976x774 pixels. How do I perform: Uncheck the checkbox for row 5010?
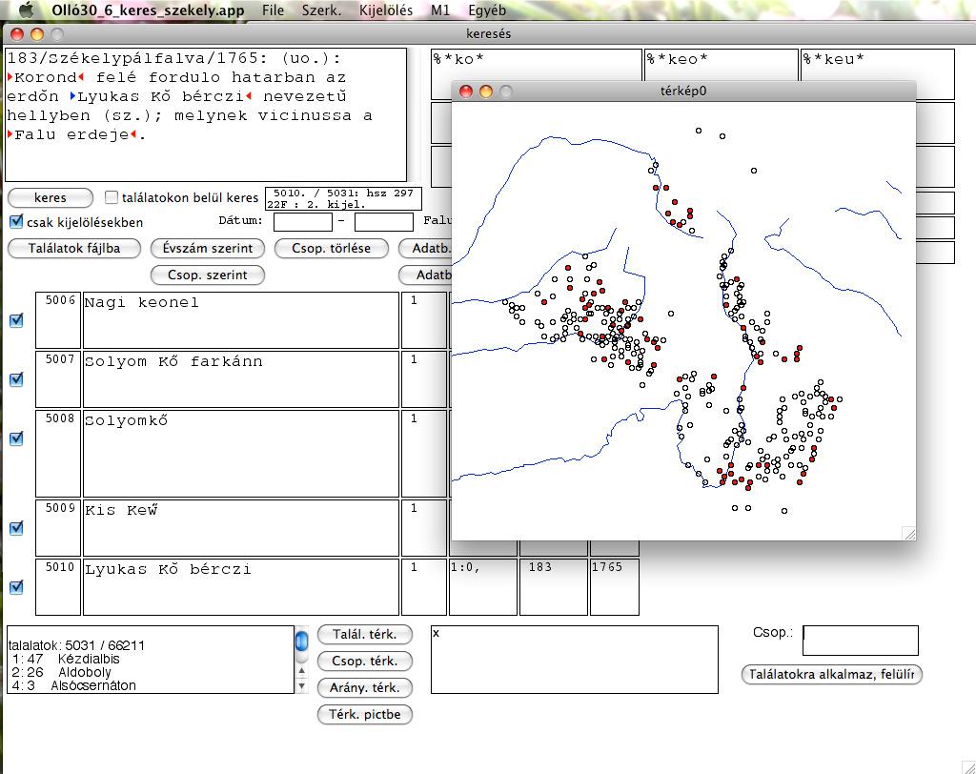pyautogui.click(x=17, y=587)
